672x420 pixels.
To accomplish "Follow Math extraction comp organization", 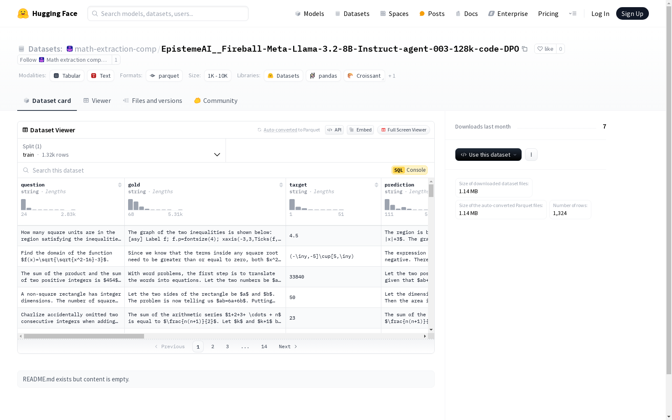I will coord(65,60).
